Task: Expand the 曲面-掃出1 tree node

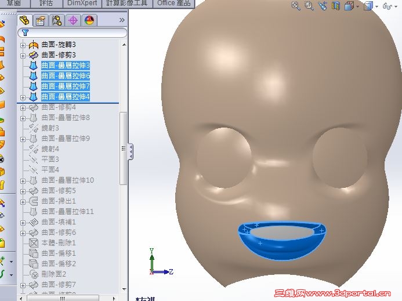Action: click(23, 202)
